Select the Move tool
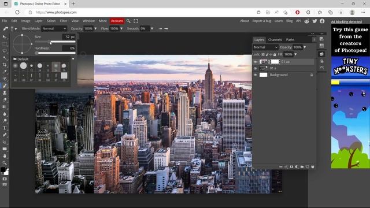370x208 pixels. [x=5, y=36]
